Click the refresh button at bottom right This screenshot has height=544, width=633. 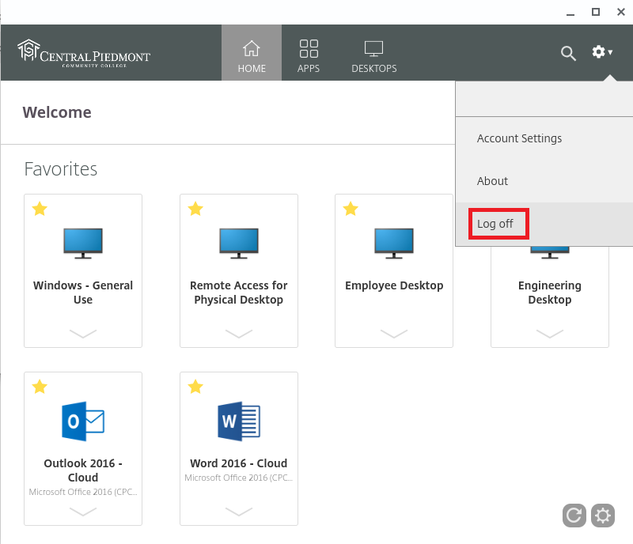[x=574, y=516]
